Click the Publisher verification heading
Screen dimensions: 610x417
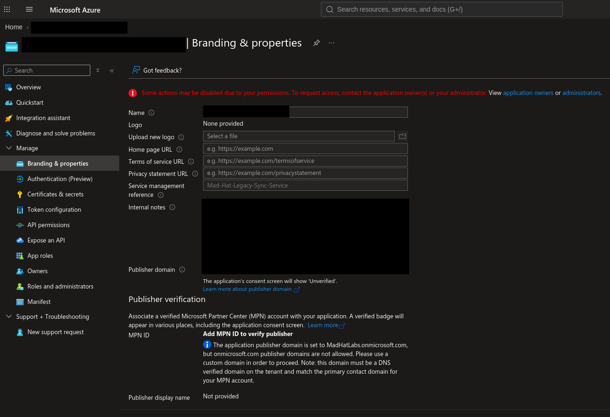[x=167, y=299]
